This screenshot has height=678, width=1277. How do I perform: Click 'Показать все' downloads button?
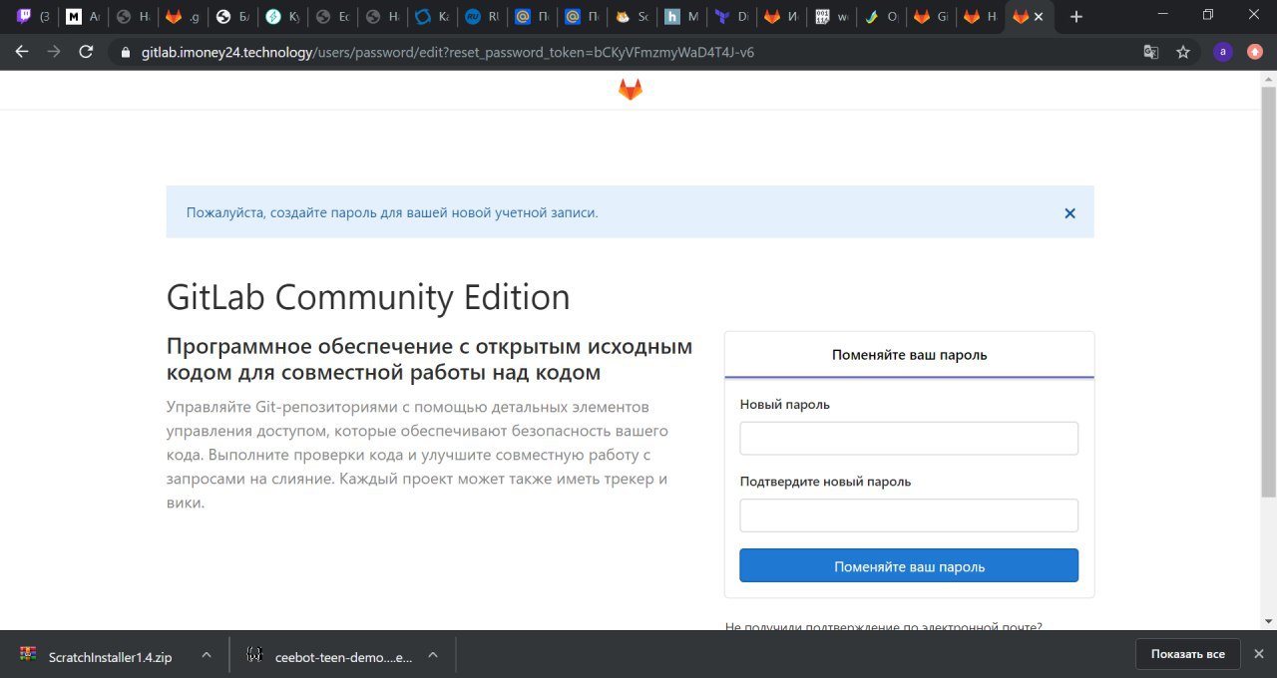(x=1187, y=654)
